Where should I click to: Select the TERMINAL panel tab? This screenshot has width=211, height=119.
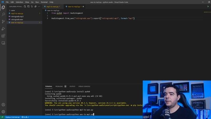click(x=48, y=86)
